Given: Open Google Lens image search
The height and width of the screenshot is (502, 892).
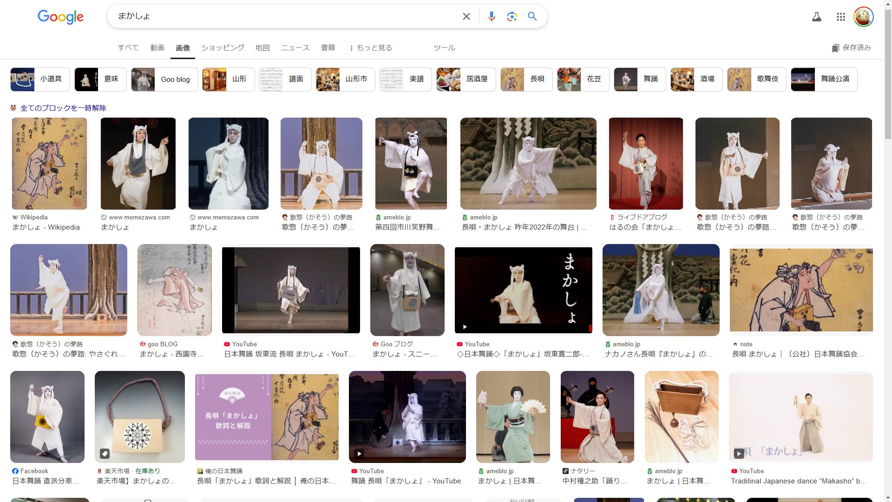Looking at the screenshot, I should coord(512,17).
